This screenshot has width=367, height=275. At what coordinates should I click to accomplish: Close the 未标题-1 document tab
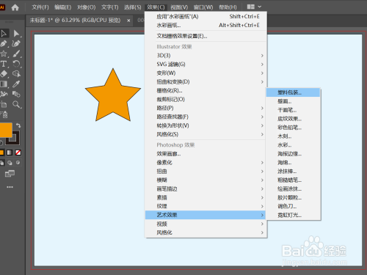128,21
